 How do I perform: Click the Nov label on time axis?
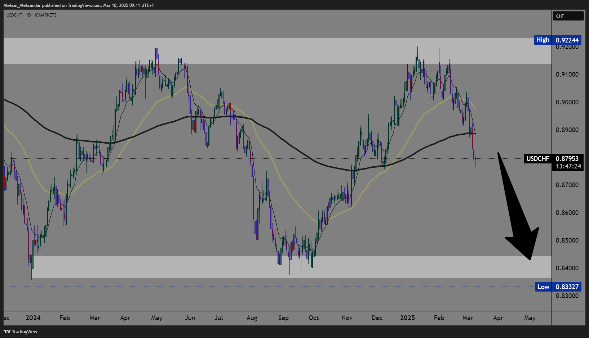tap(347, 318)
